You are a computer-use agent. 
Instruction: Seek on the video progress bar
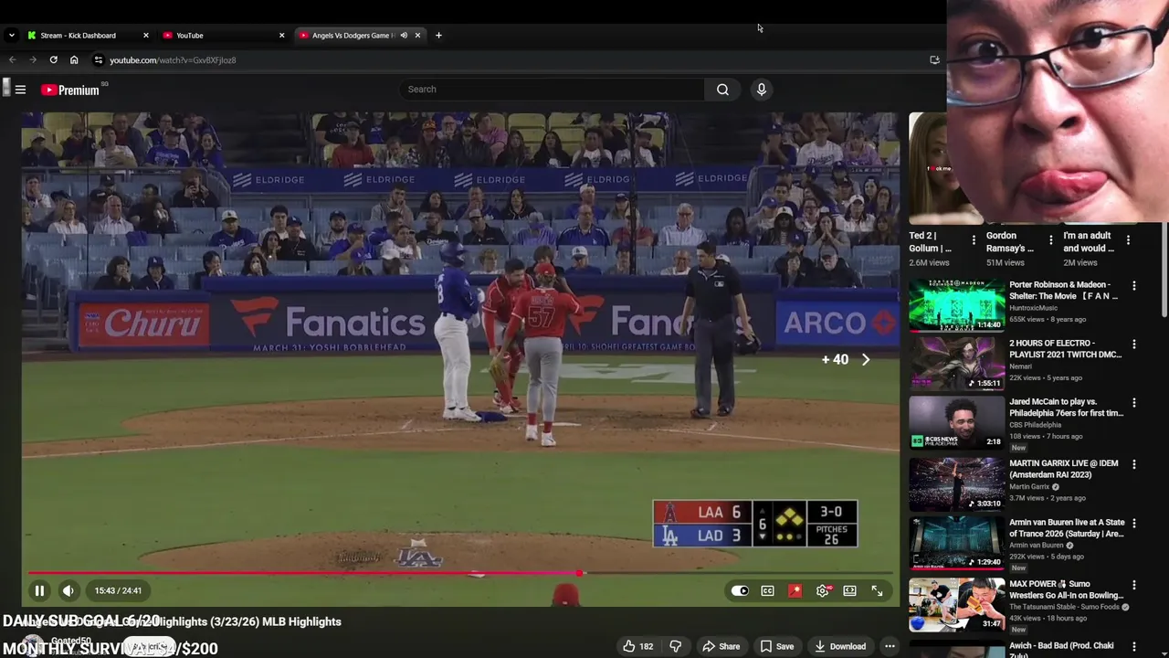pos(460,573)
